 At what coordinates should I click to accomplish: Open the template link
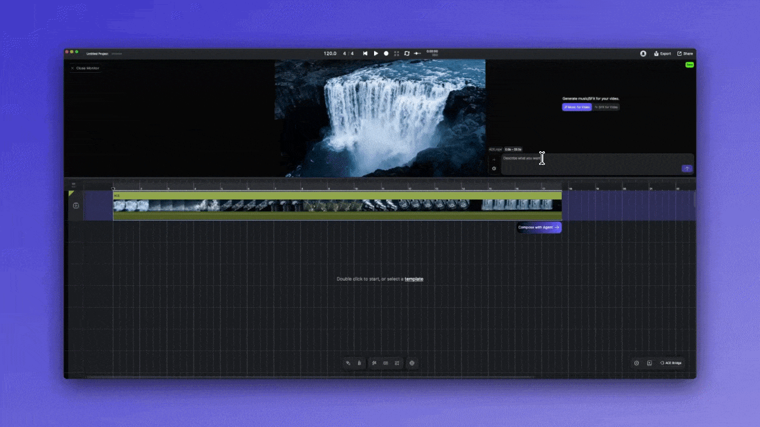[414, 279]
